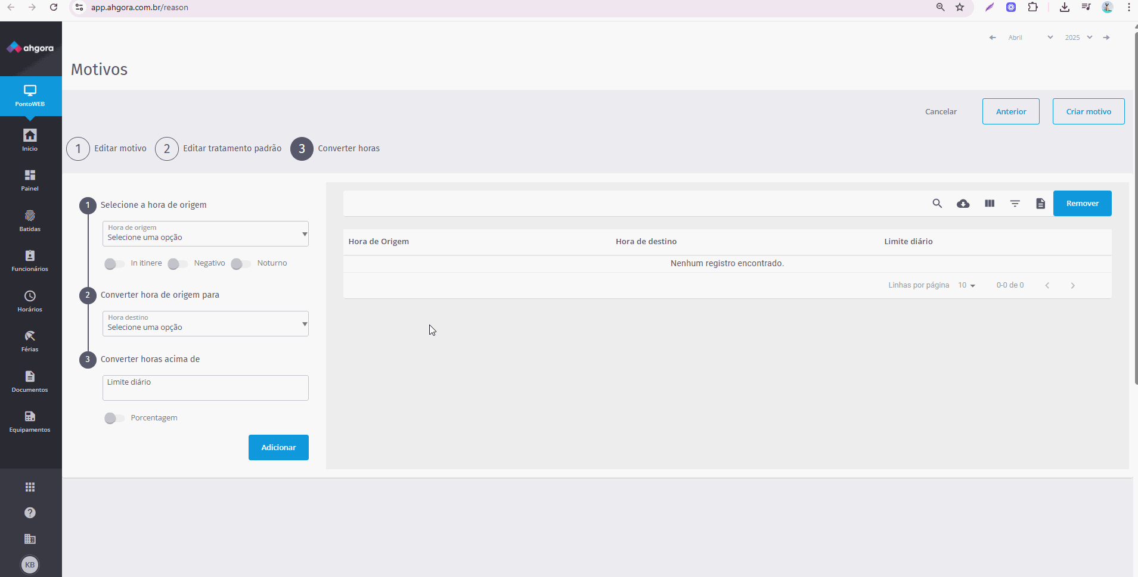Screen dimensions: 1138x577
Task: Search the conversion table
Action: 937,204
